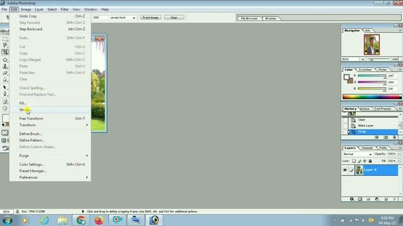This screenshot has height=226, width=403.
Task: Zoom out icon in Navigator panel
Action: [363, 59]
